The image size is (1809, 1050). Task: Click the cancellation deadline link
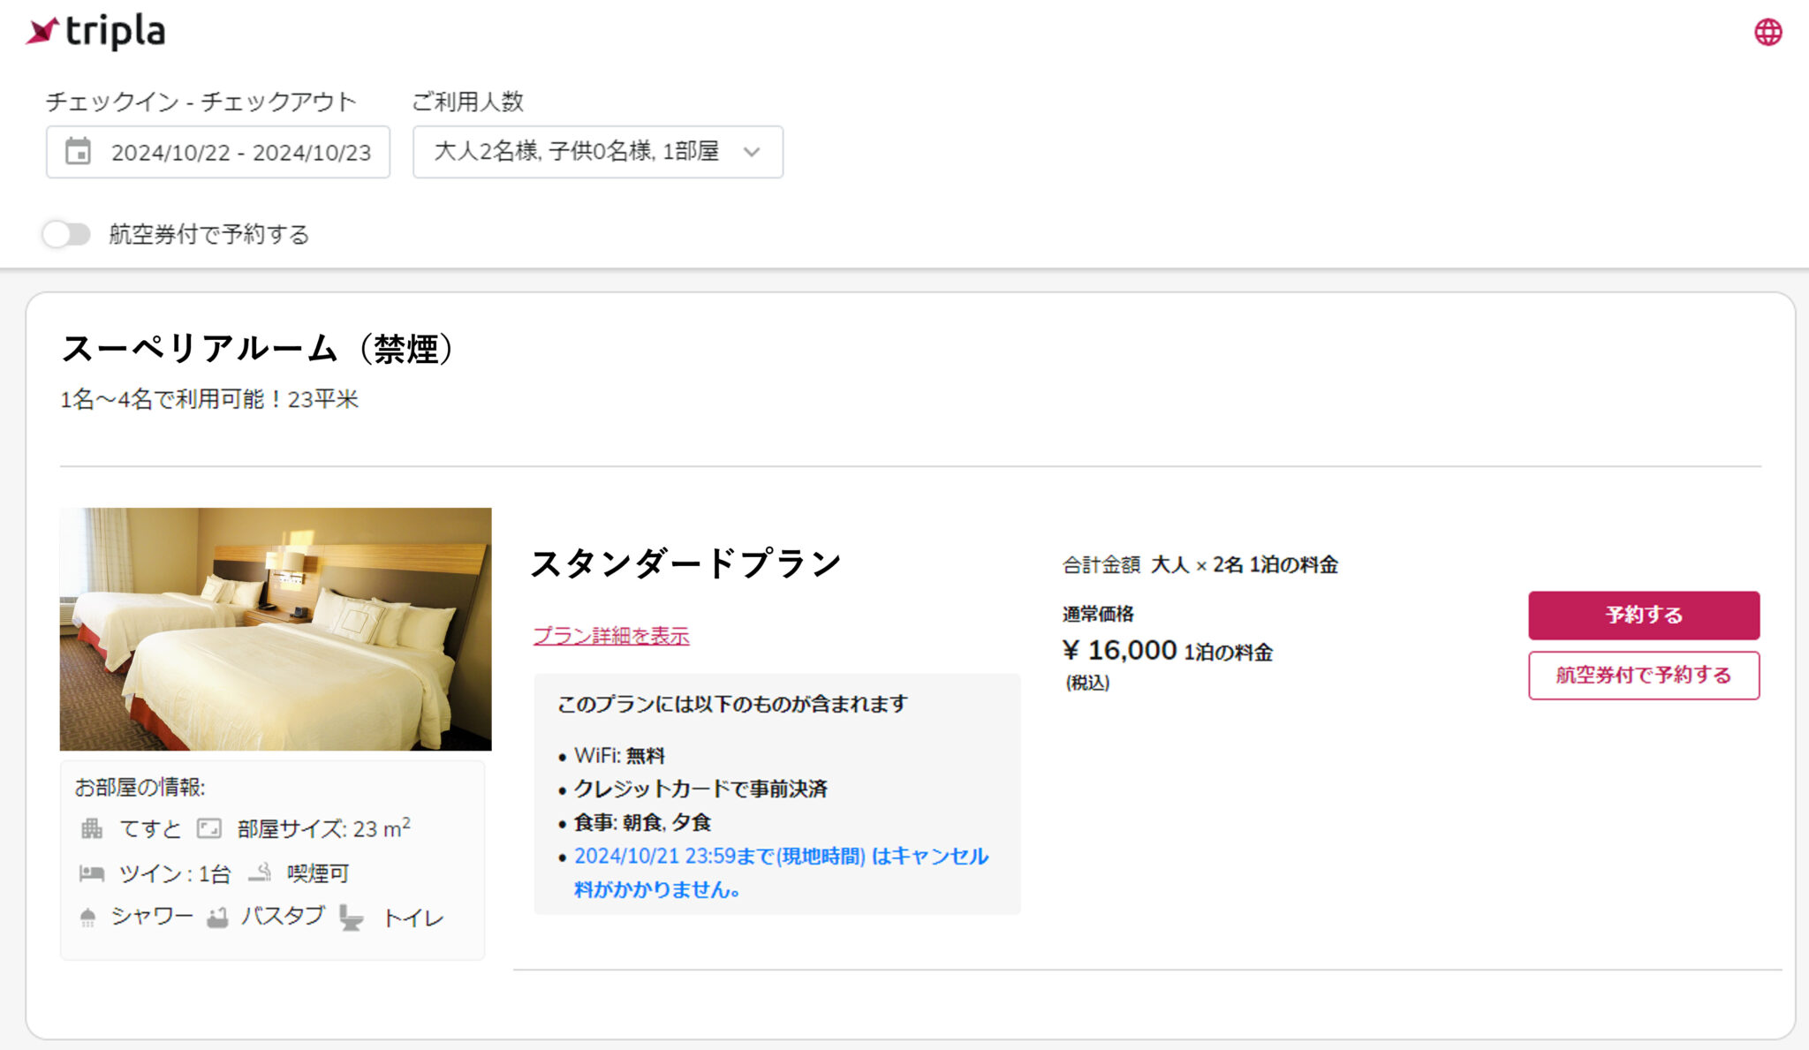point(781,855)
